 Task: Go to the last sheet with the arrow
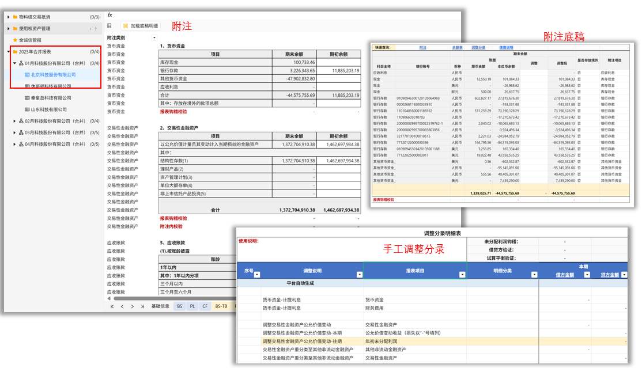click(142, 306)
